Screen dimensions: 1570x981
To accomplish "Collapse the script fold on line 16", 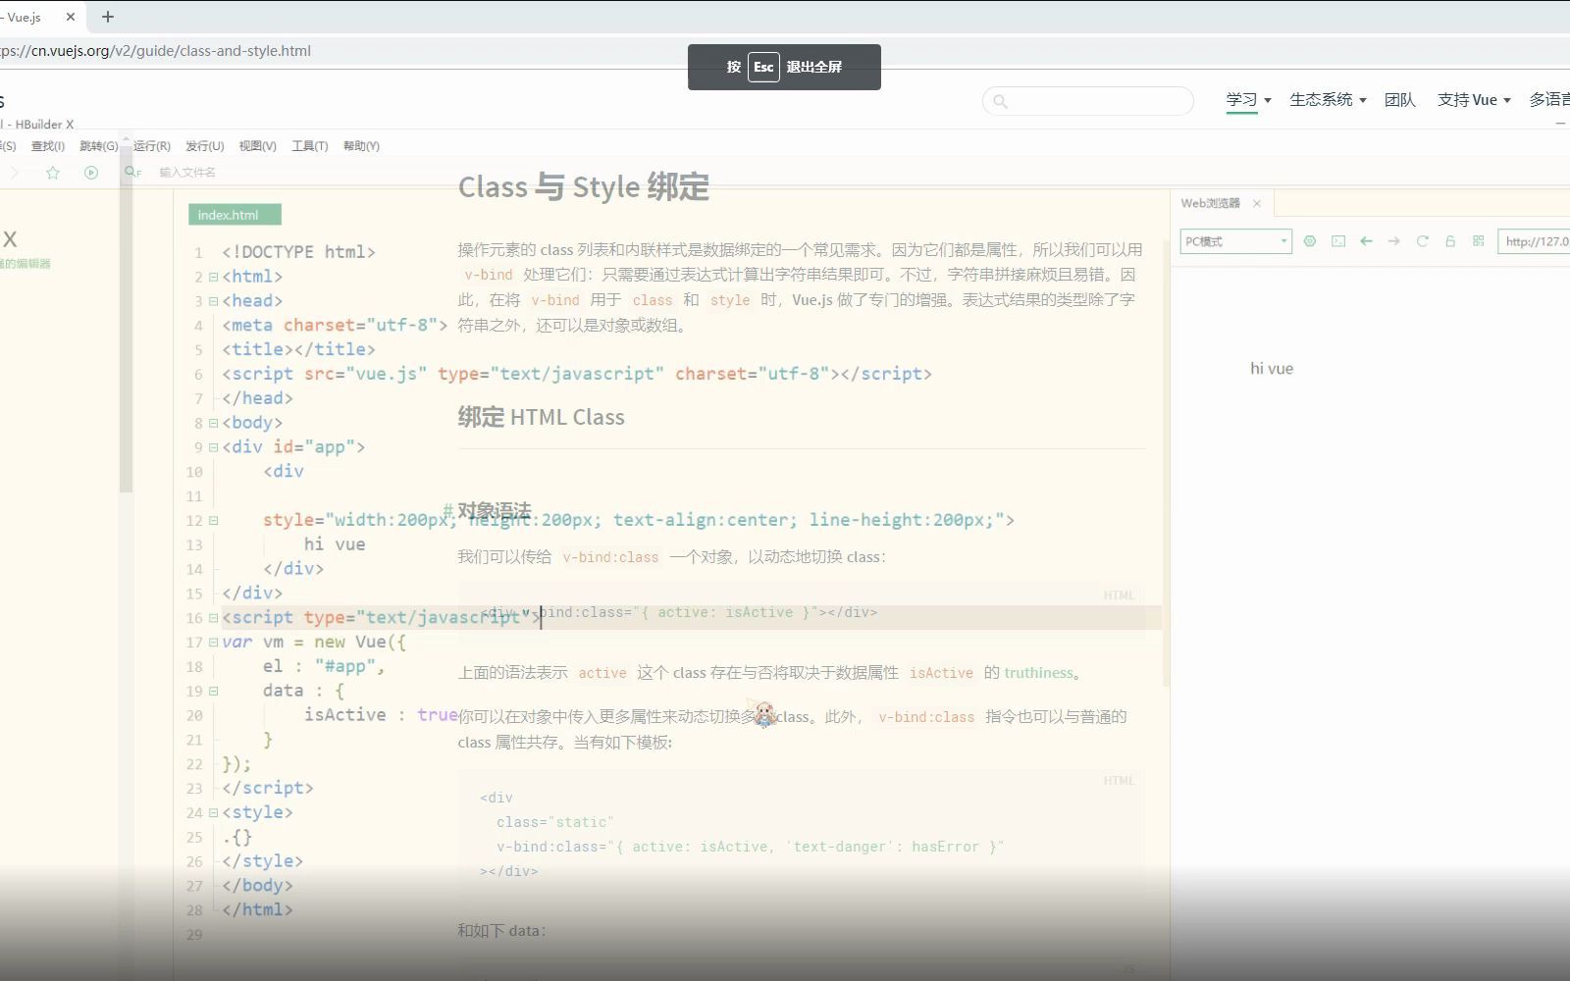I will click(x=213, y=619).
